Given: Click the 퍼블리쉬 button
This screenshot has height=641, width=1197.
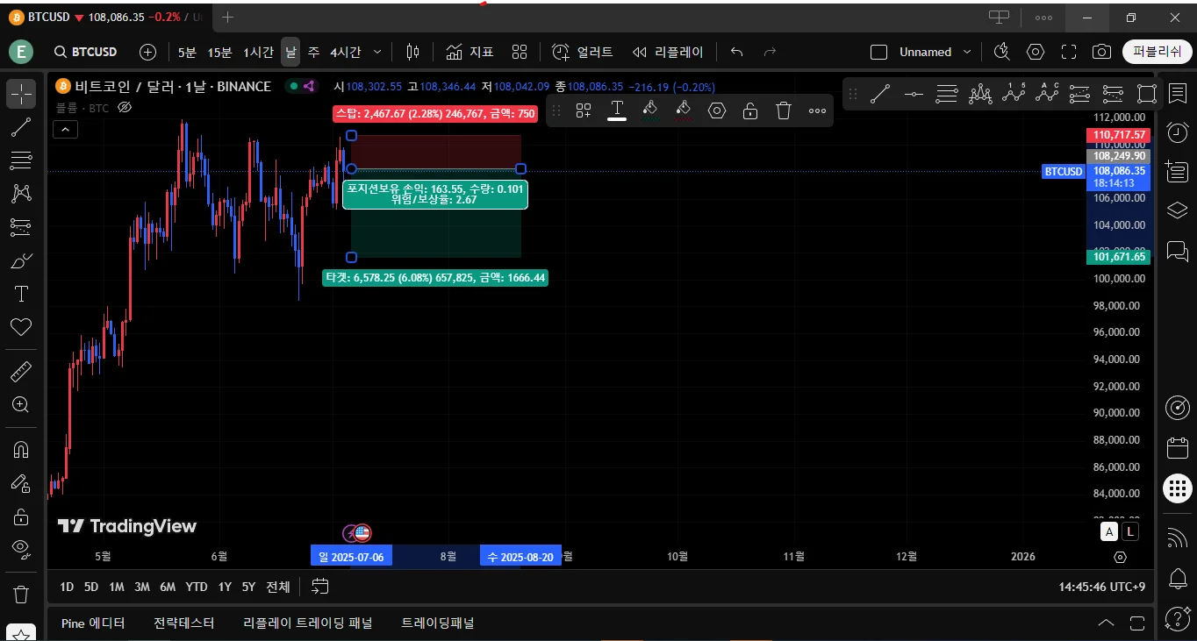Looking at the screenshot, I should 1158,53.
